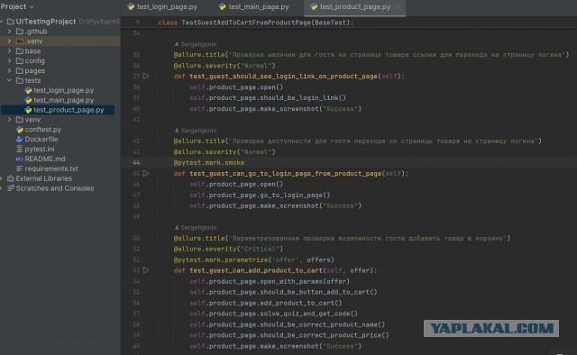Click the config folder icon
The height and width of the screenshot is (355, 577).
point(20,60)
